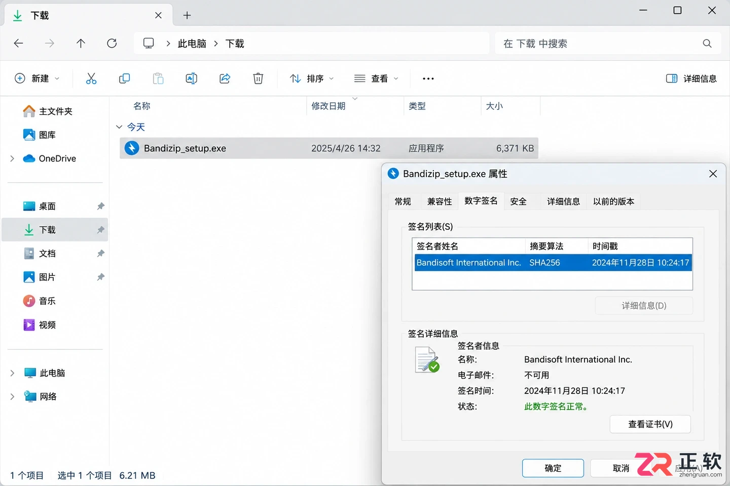Click the 详细信息(D) button
The width and height of the screenshot is (730, 486).
pos(644,306)
